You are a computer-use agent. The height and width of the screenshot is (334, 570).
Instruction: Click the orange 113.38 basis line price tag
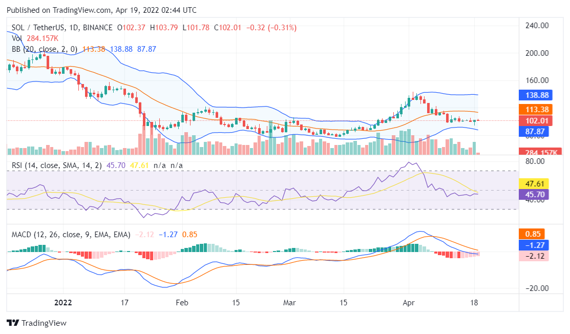point(536,109)
